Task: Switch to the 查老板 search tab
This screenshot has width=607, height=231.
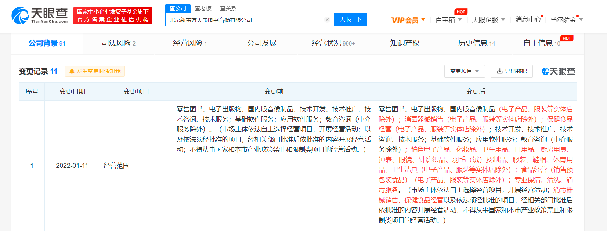Action: tap(203, 8)
